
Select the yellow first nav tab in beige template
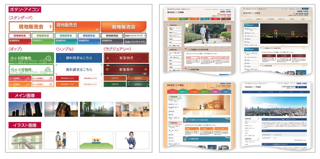pyautogui.click(x=172, y=19)
